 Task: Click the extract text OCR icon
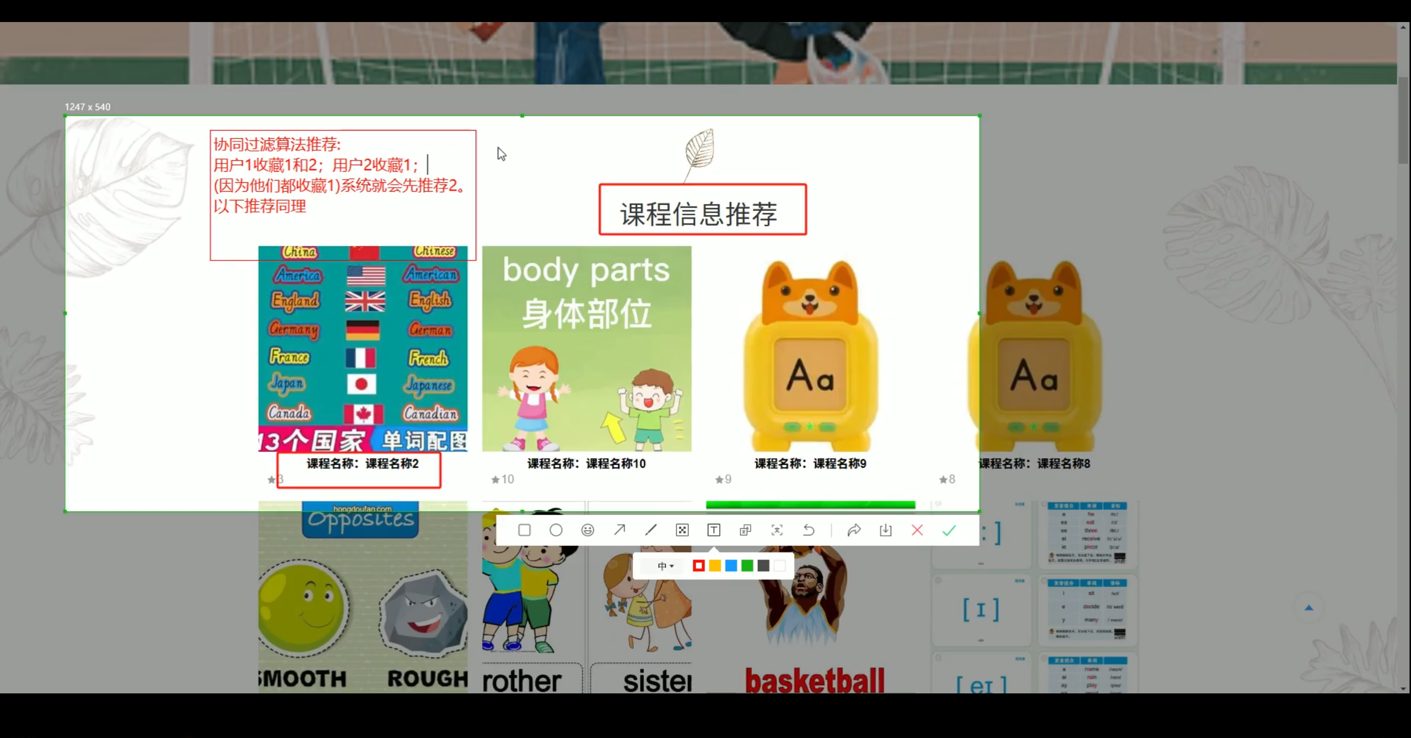tap(777, 530)
